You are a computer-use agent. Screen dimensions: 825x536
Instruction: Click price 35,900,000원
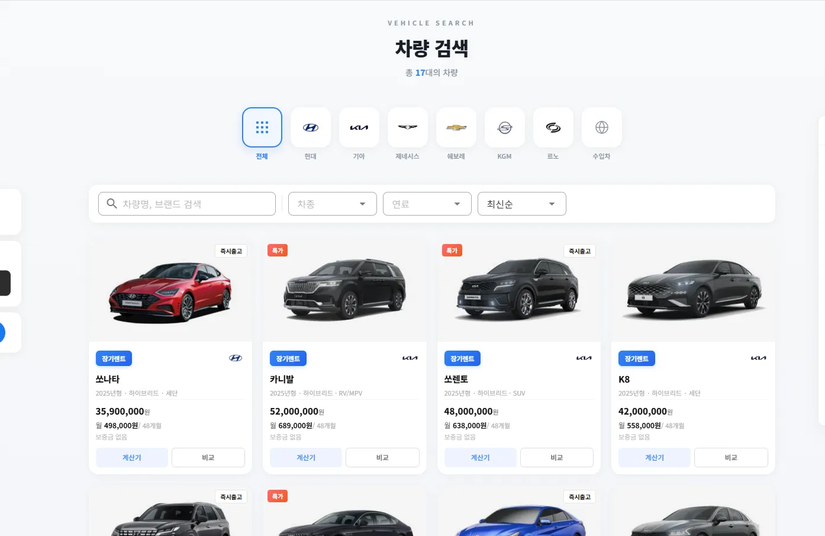[123, 412]
